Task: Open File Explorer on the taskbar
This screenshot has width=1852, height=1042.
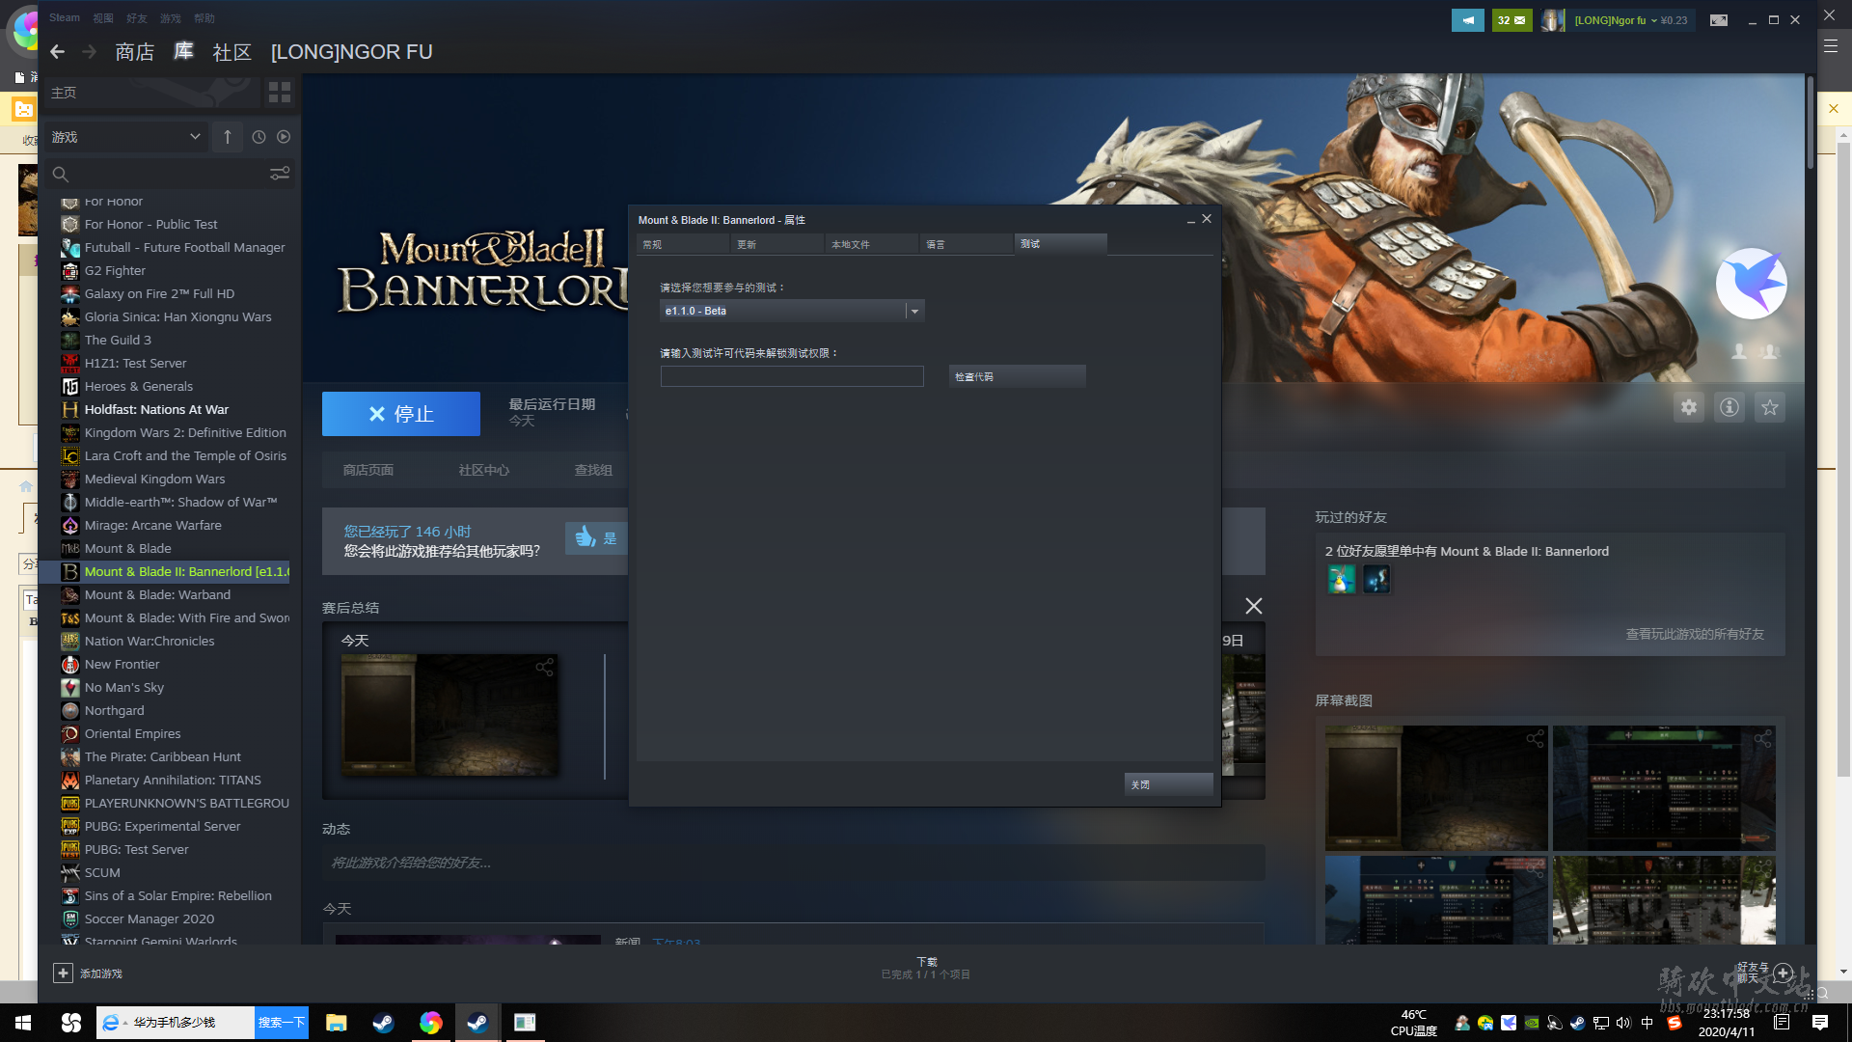Action: [x=336, y=1023]
